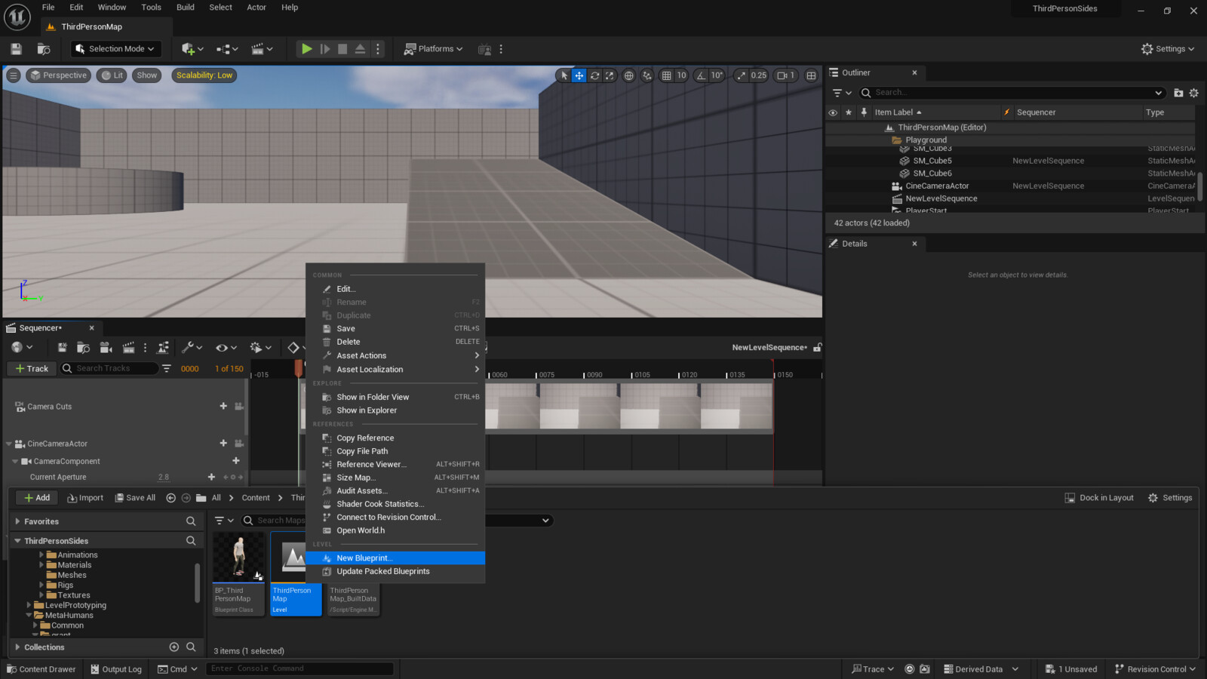Expand the Animations folder
1207x679 pixels.
tap(41, 555)
